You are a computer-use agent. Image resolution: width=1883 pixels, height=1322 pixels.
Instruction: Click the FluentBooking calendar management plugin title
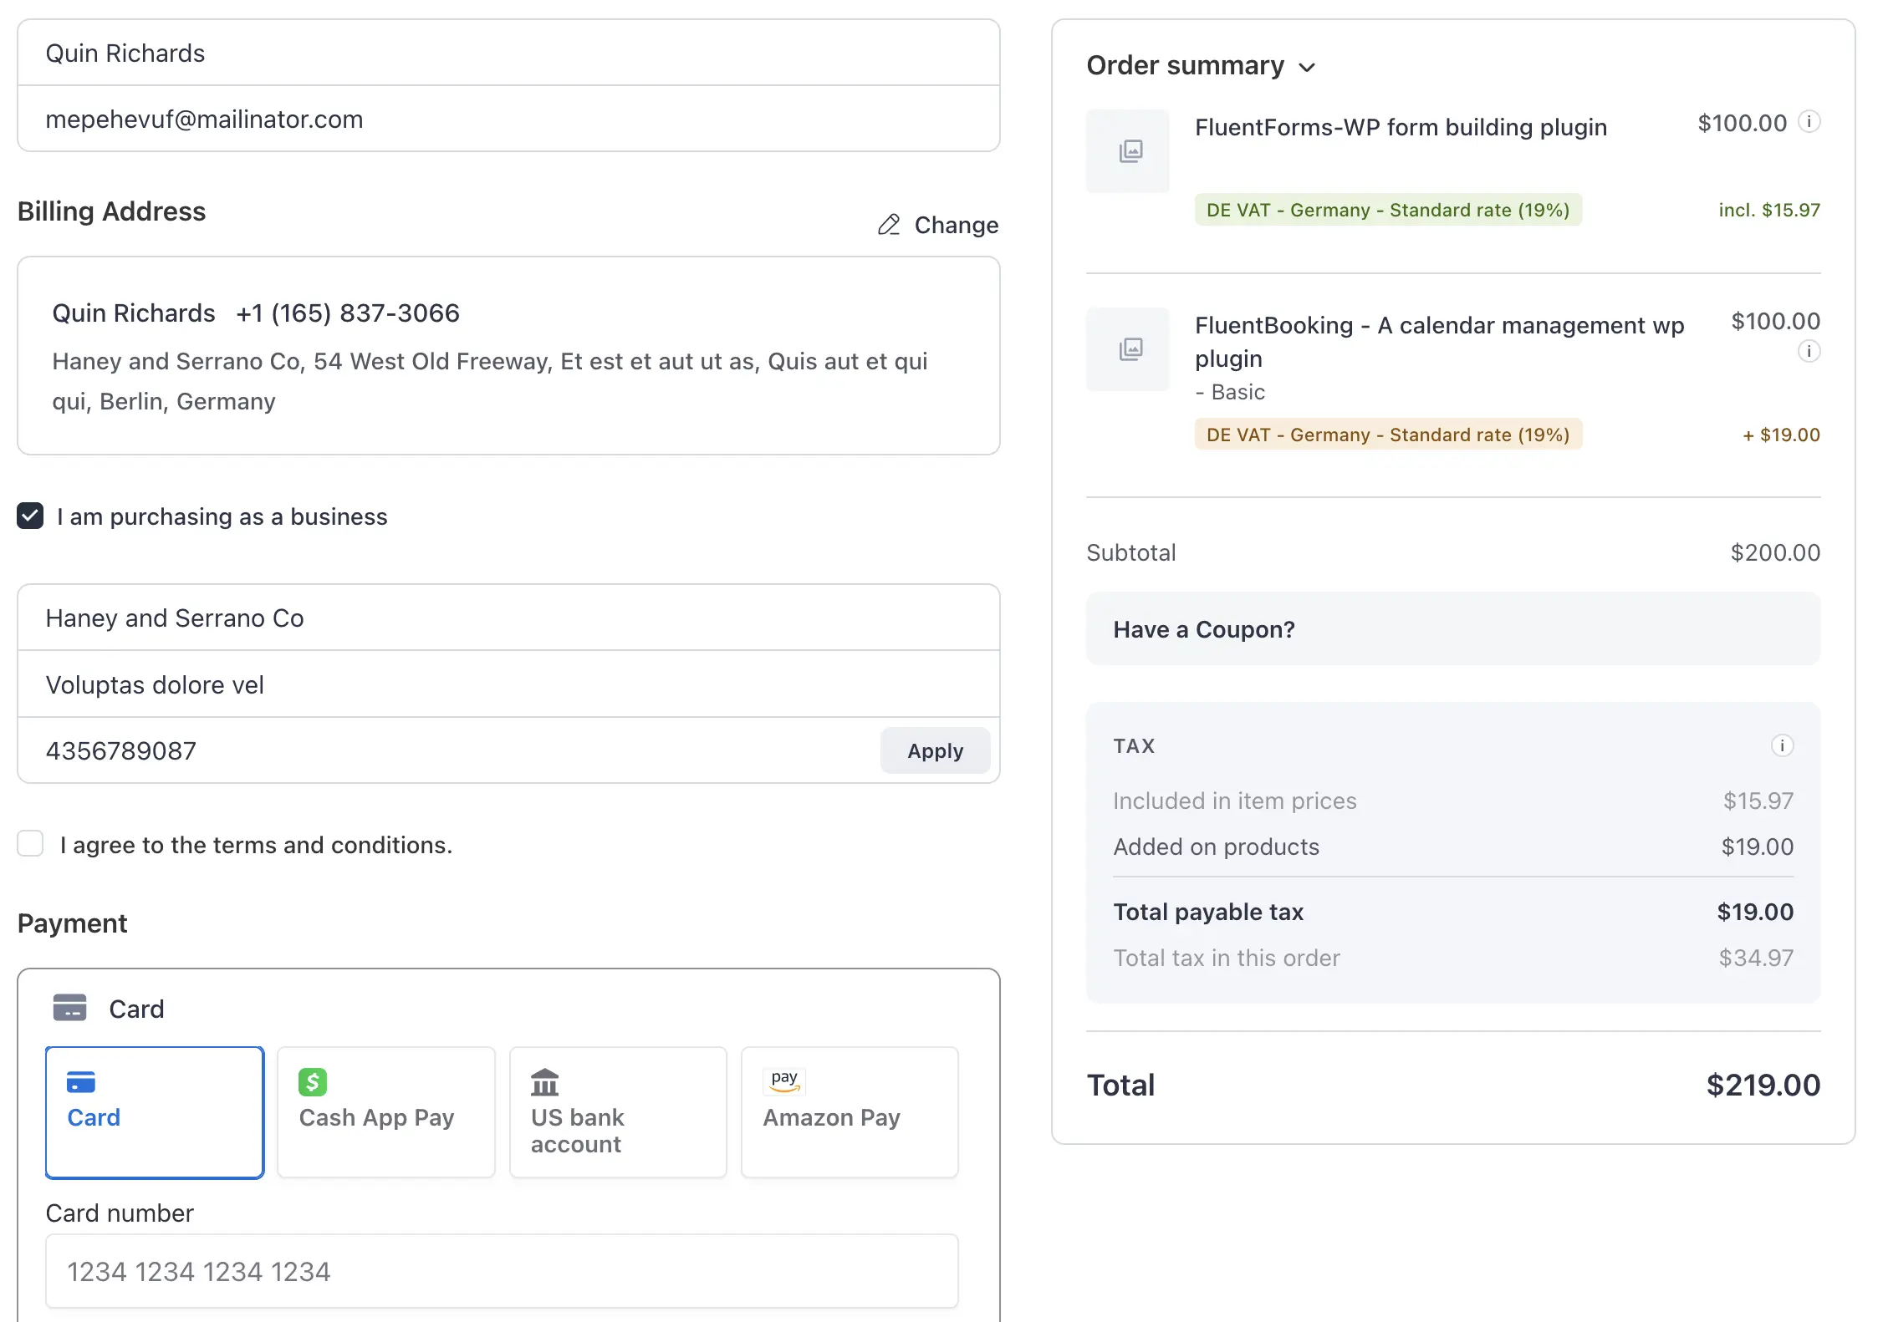pyautogui.click(x=1440, y=342)
